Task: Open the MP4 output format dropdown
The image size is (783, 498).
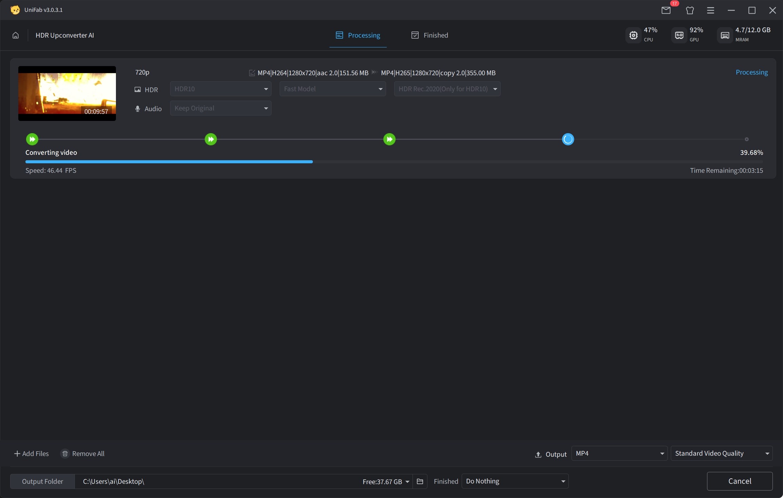Action: coord(619,454)
